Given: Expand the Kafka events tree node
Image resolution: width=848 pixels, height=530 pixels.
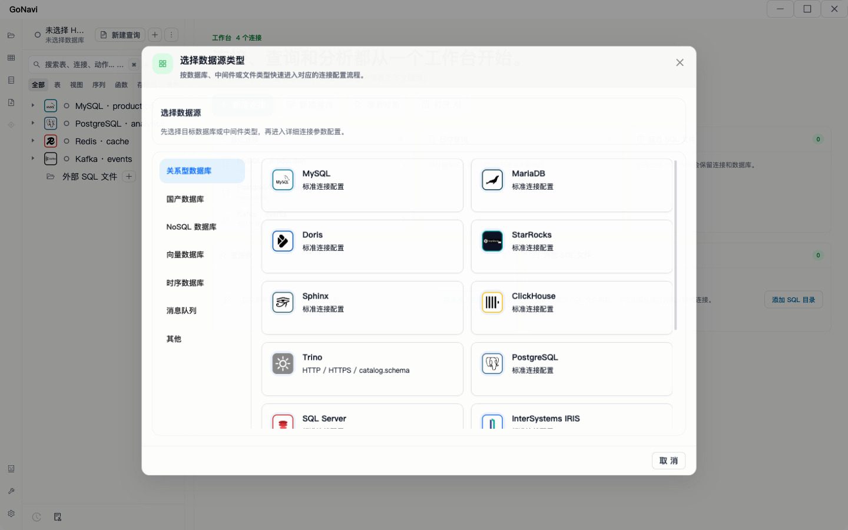Looking at the screenshot, I should pos(33,158).
